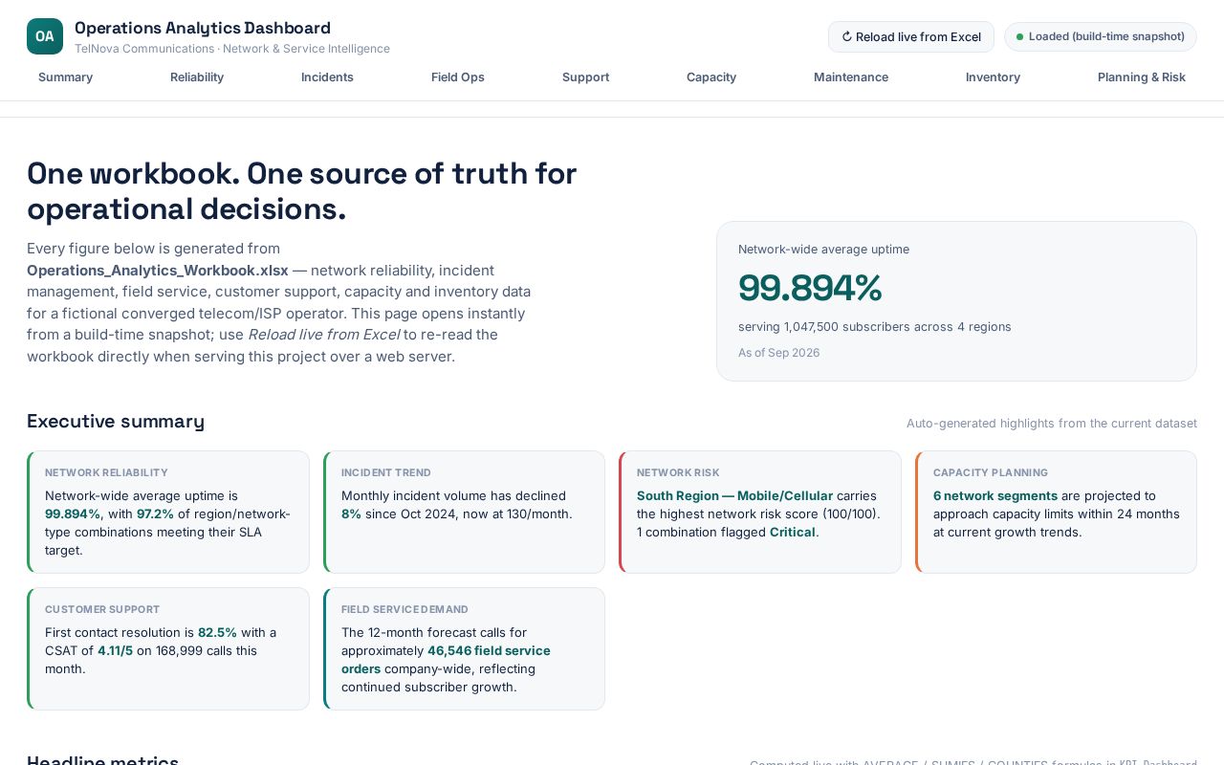Switch to the Reliability tab
This screenshot has width=1224, height=765.
(197, 77)
